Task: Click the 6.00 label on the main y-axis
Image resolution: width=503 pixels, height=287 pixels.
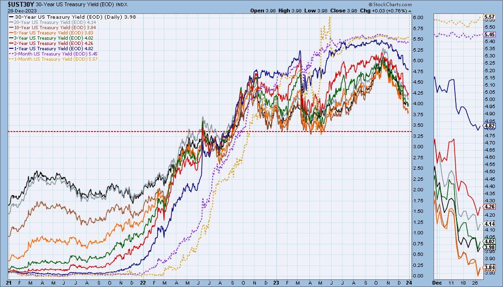Action: tap(418, 17)
